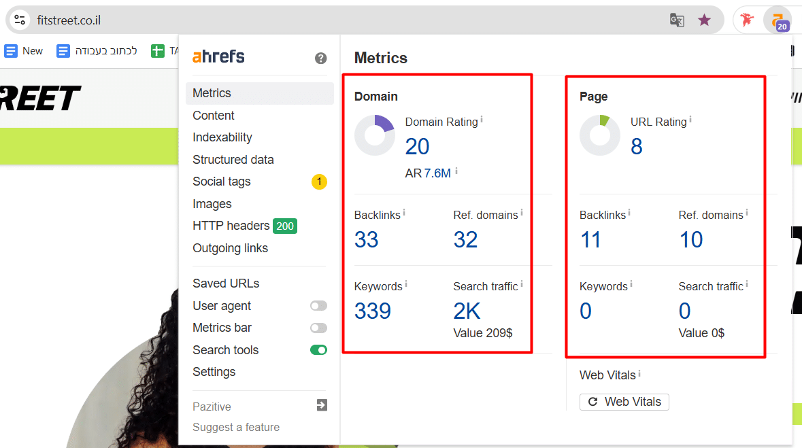Open Domain Rating value 20
The height and width of the screenshot is (448, 802).
(x=418, y=147)
